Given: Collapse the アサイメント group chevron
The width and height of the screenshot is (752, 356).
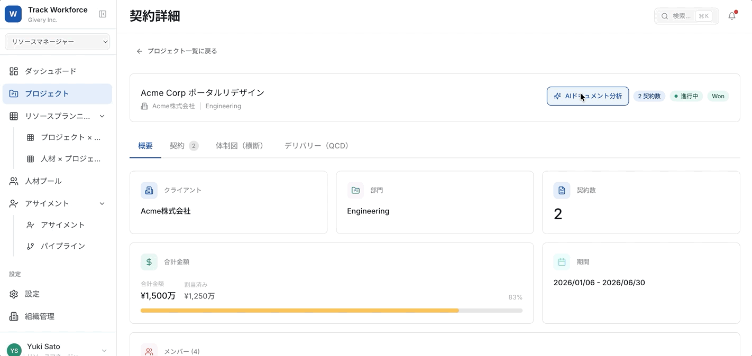Looking at the screenshot, I should pyautogui.click(x=102, y=203).
